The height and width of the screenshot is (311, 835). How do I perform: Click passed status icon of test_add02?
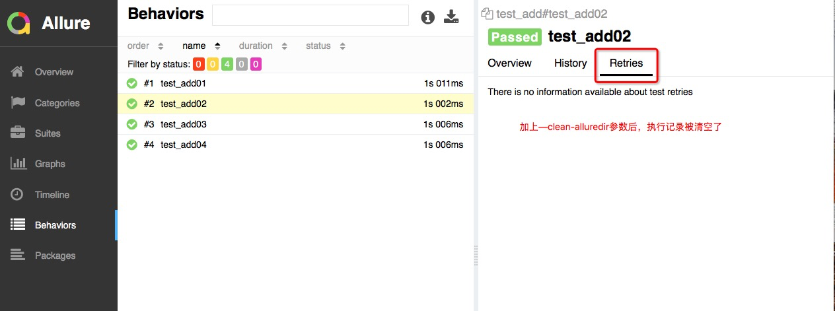coord(131,104)
